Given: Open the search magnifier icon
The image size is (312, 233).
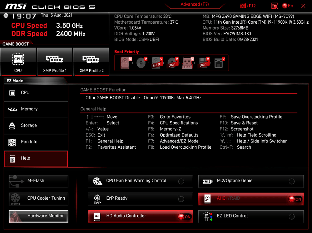Looking at the screenshot, I should pyautogui.click(x=275, y=6).
